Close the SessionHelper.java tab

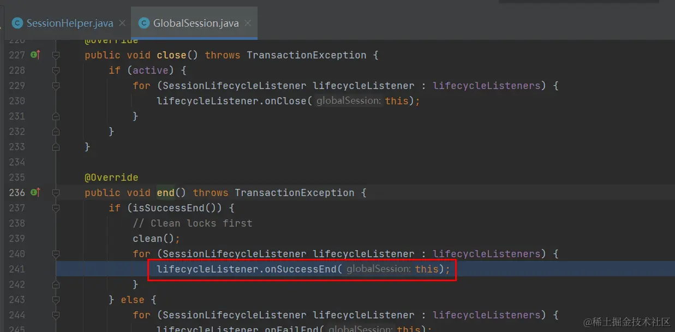tap(122, 23)
